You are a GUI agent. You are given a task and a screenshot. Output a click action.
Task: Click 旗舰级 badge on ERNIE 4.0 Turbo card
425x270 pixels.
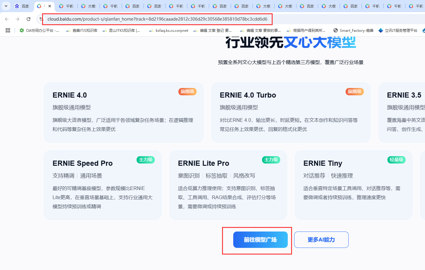[x=355, y=92]
